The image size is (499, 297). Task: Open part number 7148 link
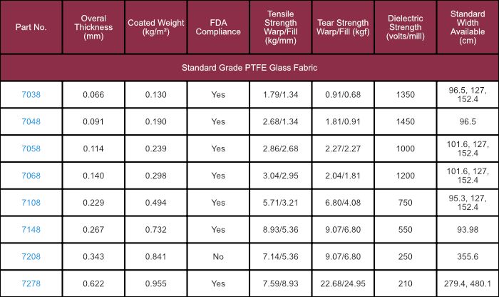[x=31, y=230]
